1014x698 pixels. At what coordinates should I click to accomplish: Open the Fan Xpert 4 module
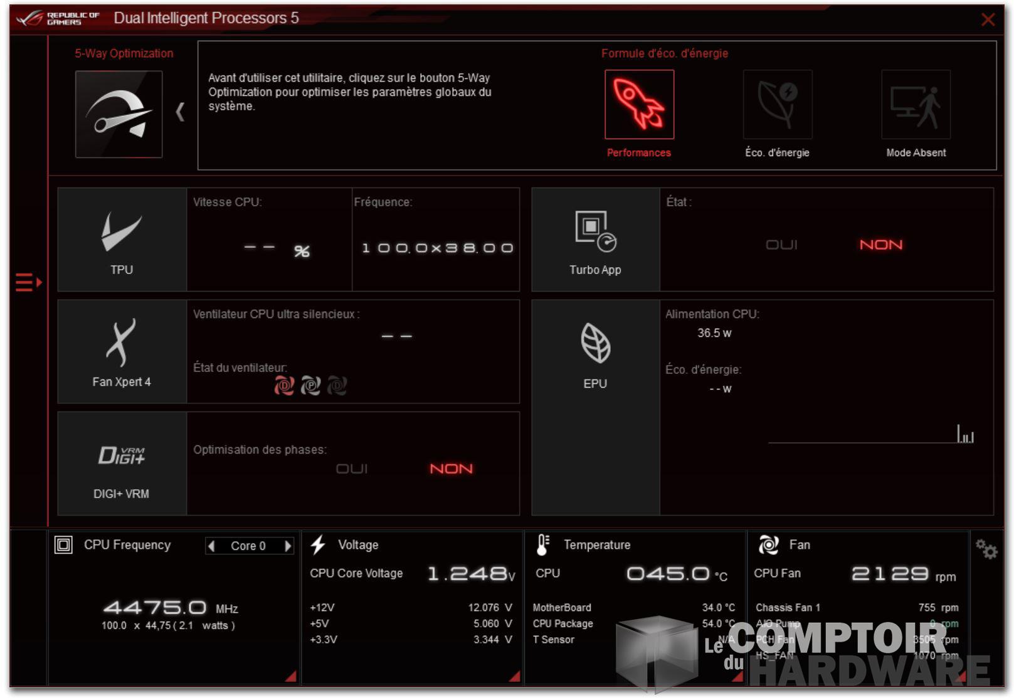pyautogui.click(x=122, y=351)
